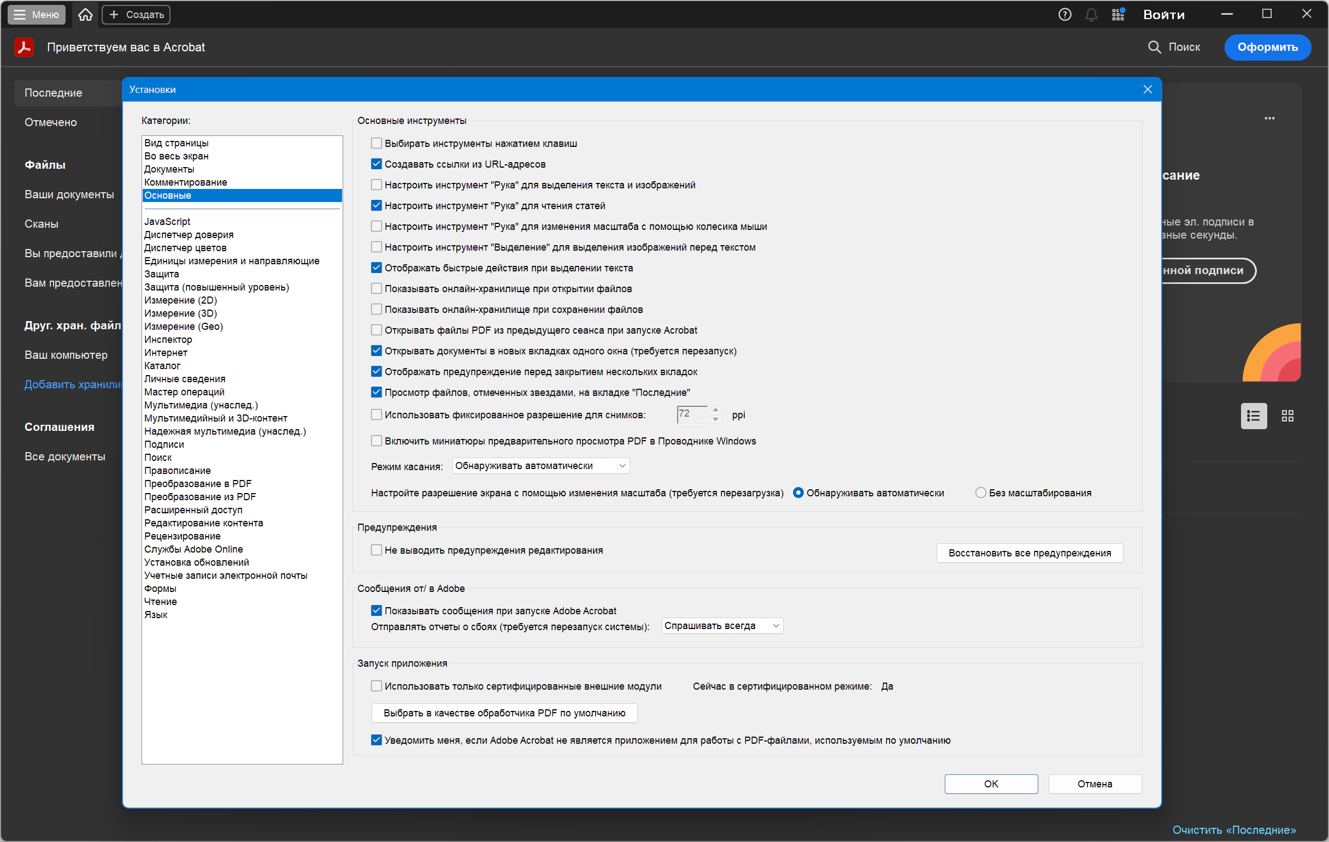The image size is (1329, 842).
Task: Click "Восстановить все предупреждения" button
Action: 1030,553
